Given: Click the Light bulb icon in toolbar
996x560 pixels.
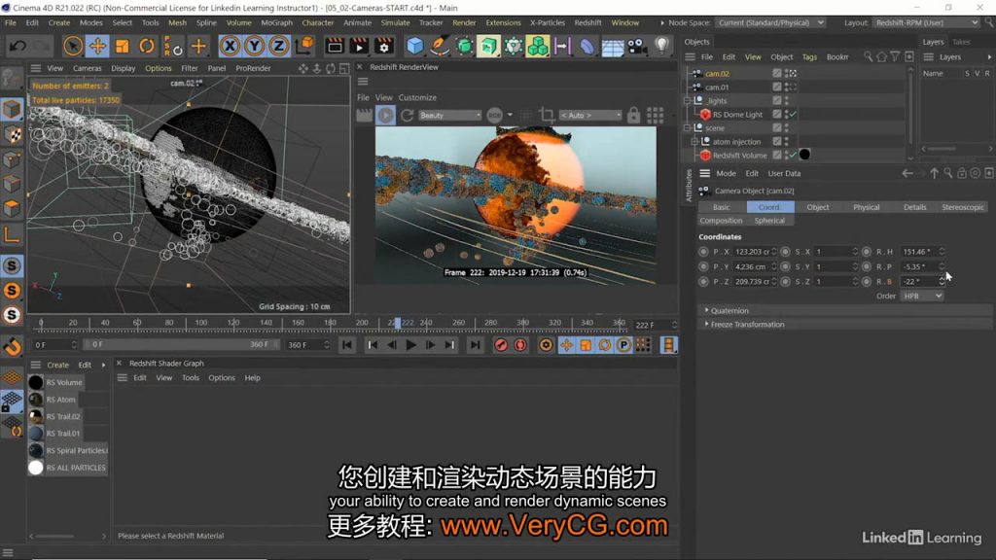Looking at the screenshot, I should pyautogui.click(x=661, y=46).
